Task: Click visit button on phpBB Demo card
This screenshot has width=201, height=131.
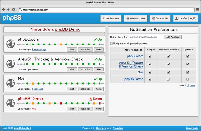Action: pyautogui.click(x=72, y=109)
